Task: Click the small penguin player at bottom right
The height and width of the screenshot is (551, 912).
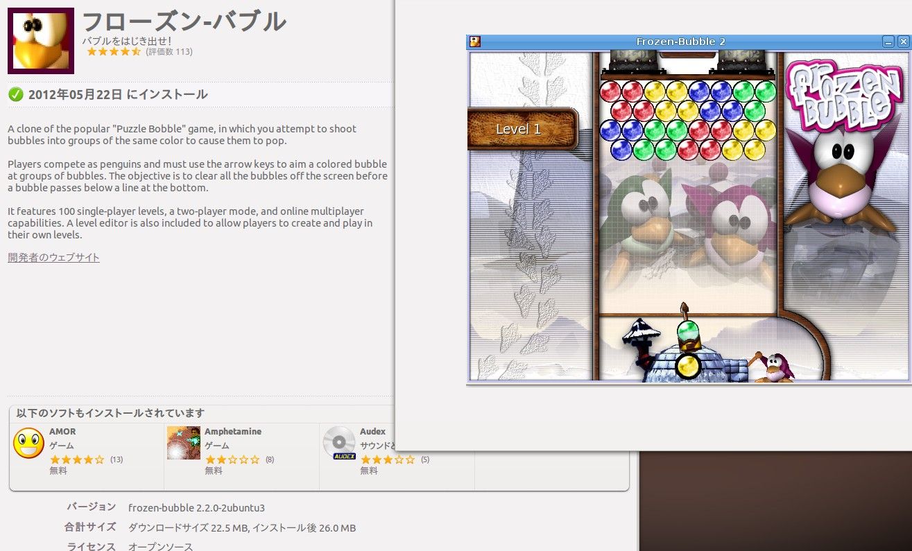Action: [x=773, y=367]
